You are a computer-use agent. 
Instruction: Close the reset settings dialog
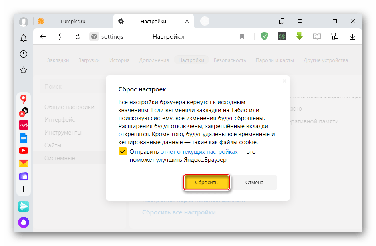coord(284,81)
